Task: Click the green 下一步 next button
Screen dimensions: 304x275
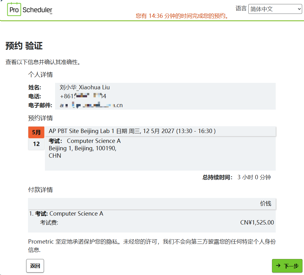Action: (287, 266)
